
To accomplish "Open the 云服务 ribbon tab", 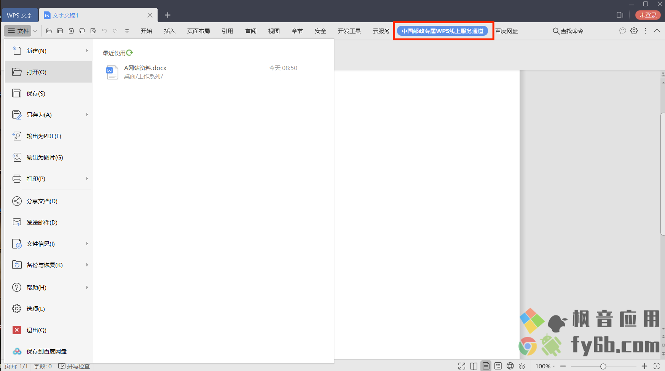I will click(381, 31).
